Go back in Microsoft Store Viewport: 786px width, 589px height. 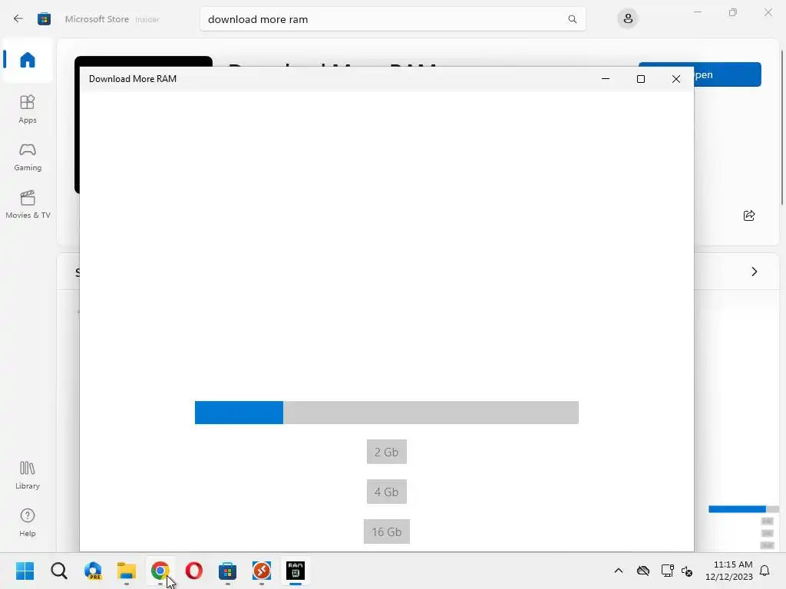[x=18, y=19]
